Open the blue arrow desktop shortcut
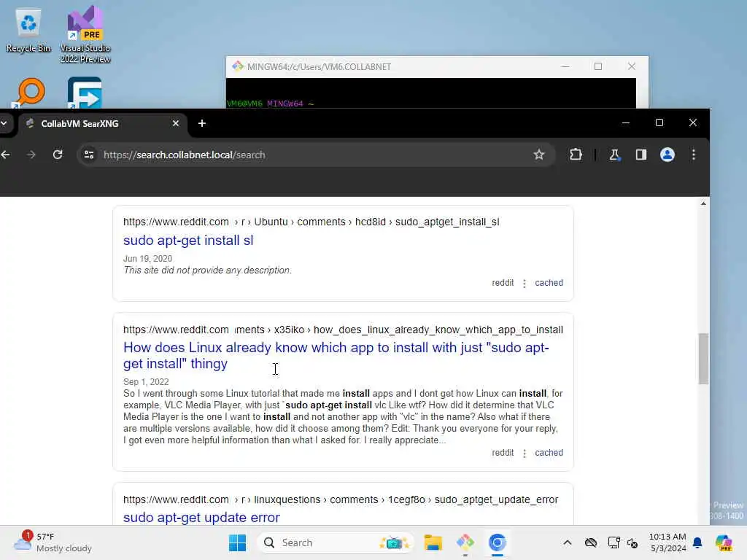Viewport: 747px width, 560px height. point(85,93)
